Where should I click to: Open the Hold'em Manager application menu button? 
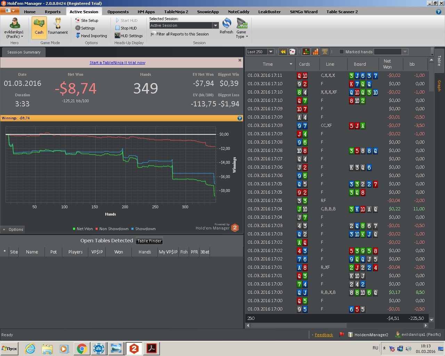tap(9, 11)
